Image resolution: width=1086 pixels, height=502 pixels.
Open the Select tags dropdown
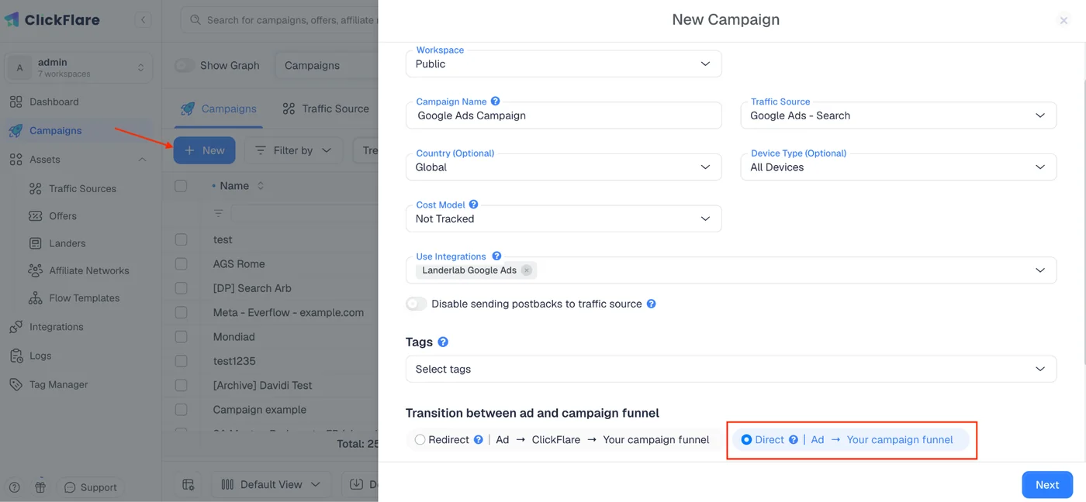731,369
